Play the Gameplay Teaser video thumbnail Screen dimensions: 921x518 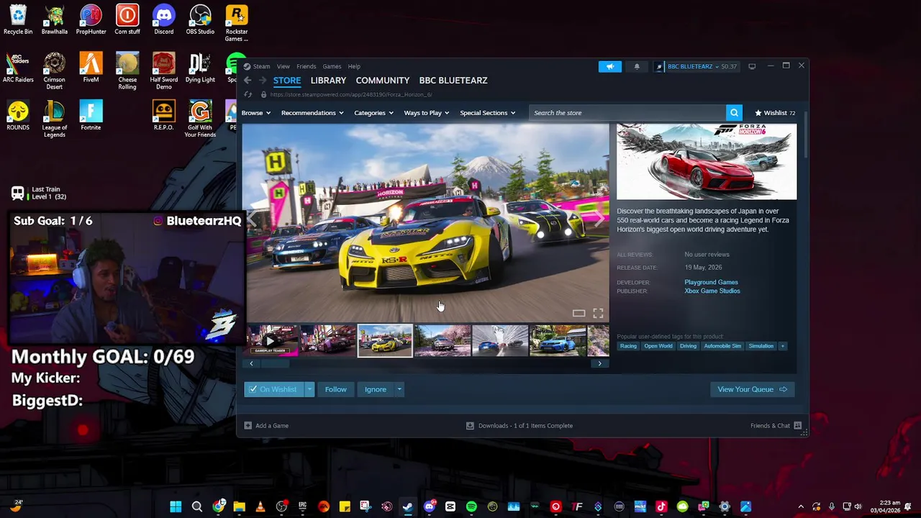coord(272,340)
